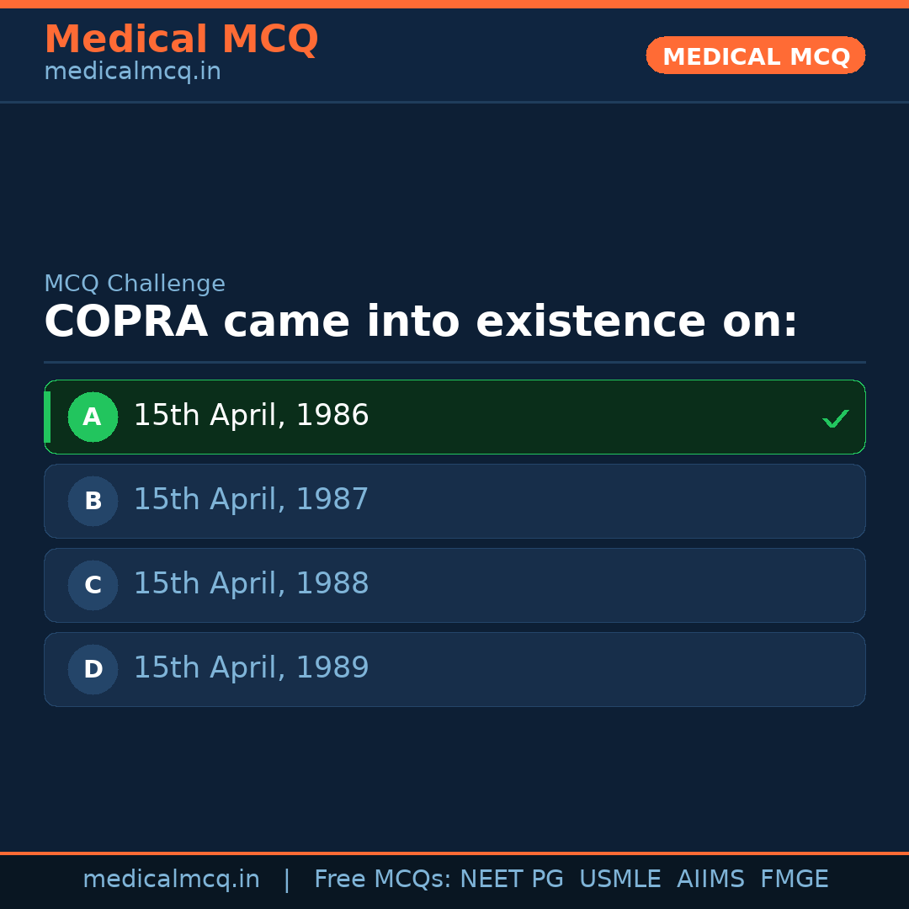Visit medicalmcq.in link under the title
This screenshot has width=909, height=909.
pyautogui.click(x=132, y=72)
